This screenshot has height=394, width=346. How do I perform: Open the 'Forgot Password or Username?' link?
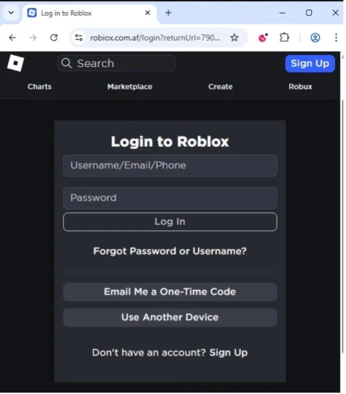[170, 251]
